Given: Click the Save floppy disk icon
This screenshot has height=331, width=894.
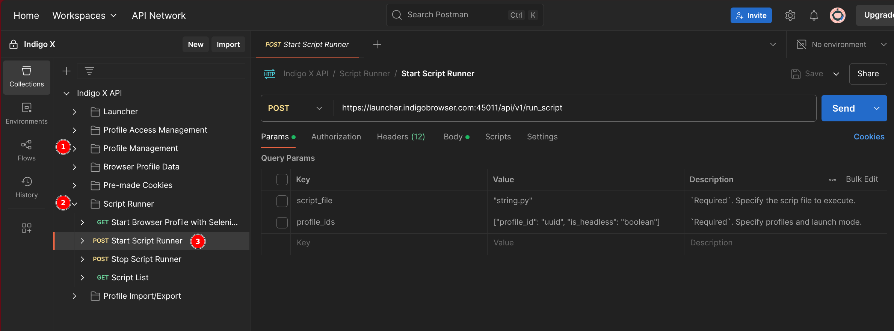Looking at the screenshot, I should tap(796, 74).
